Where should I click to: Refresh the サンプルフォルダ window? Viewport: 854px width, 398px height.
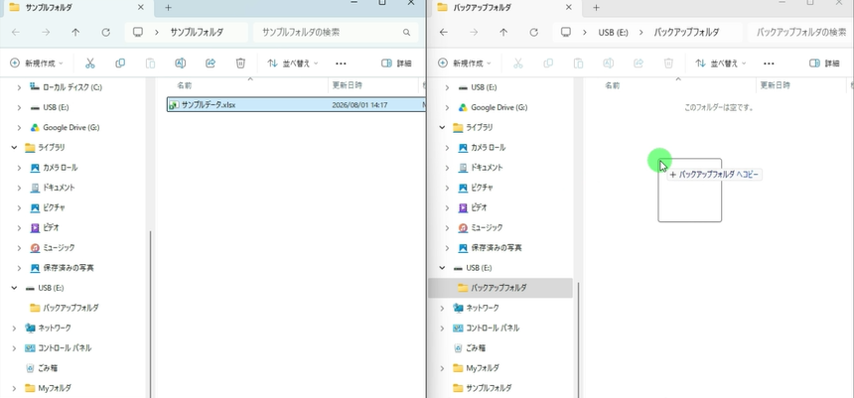105,32
